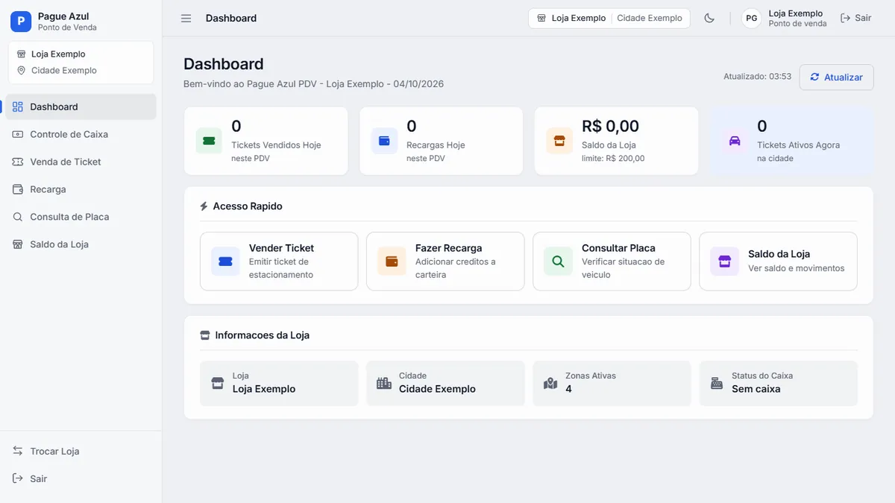This screenshot has width=895, height=503.
Task: Click the building icon in Cidade info tile
Action: pyautogui.click(x=384, y=383)
